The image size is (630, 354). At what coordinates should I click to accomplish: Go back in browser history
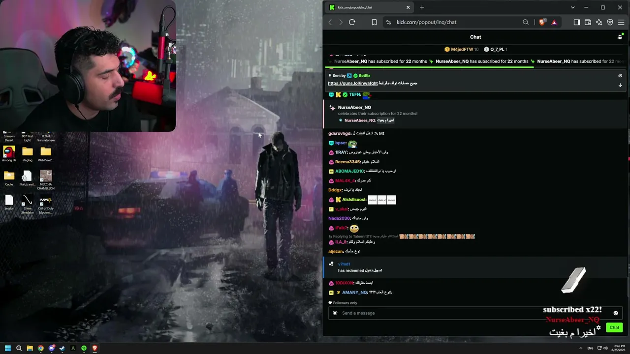pyautogui.click(x=330, y=22)
